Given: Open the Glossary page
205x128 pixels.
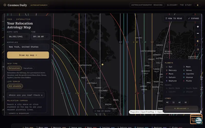Looking at the screenshot, I should coord(172,5).
